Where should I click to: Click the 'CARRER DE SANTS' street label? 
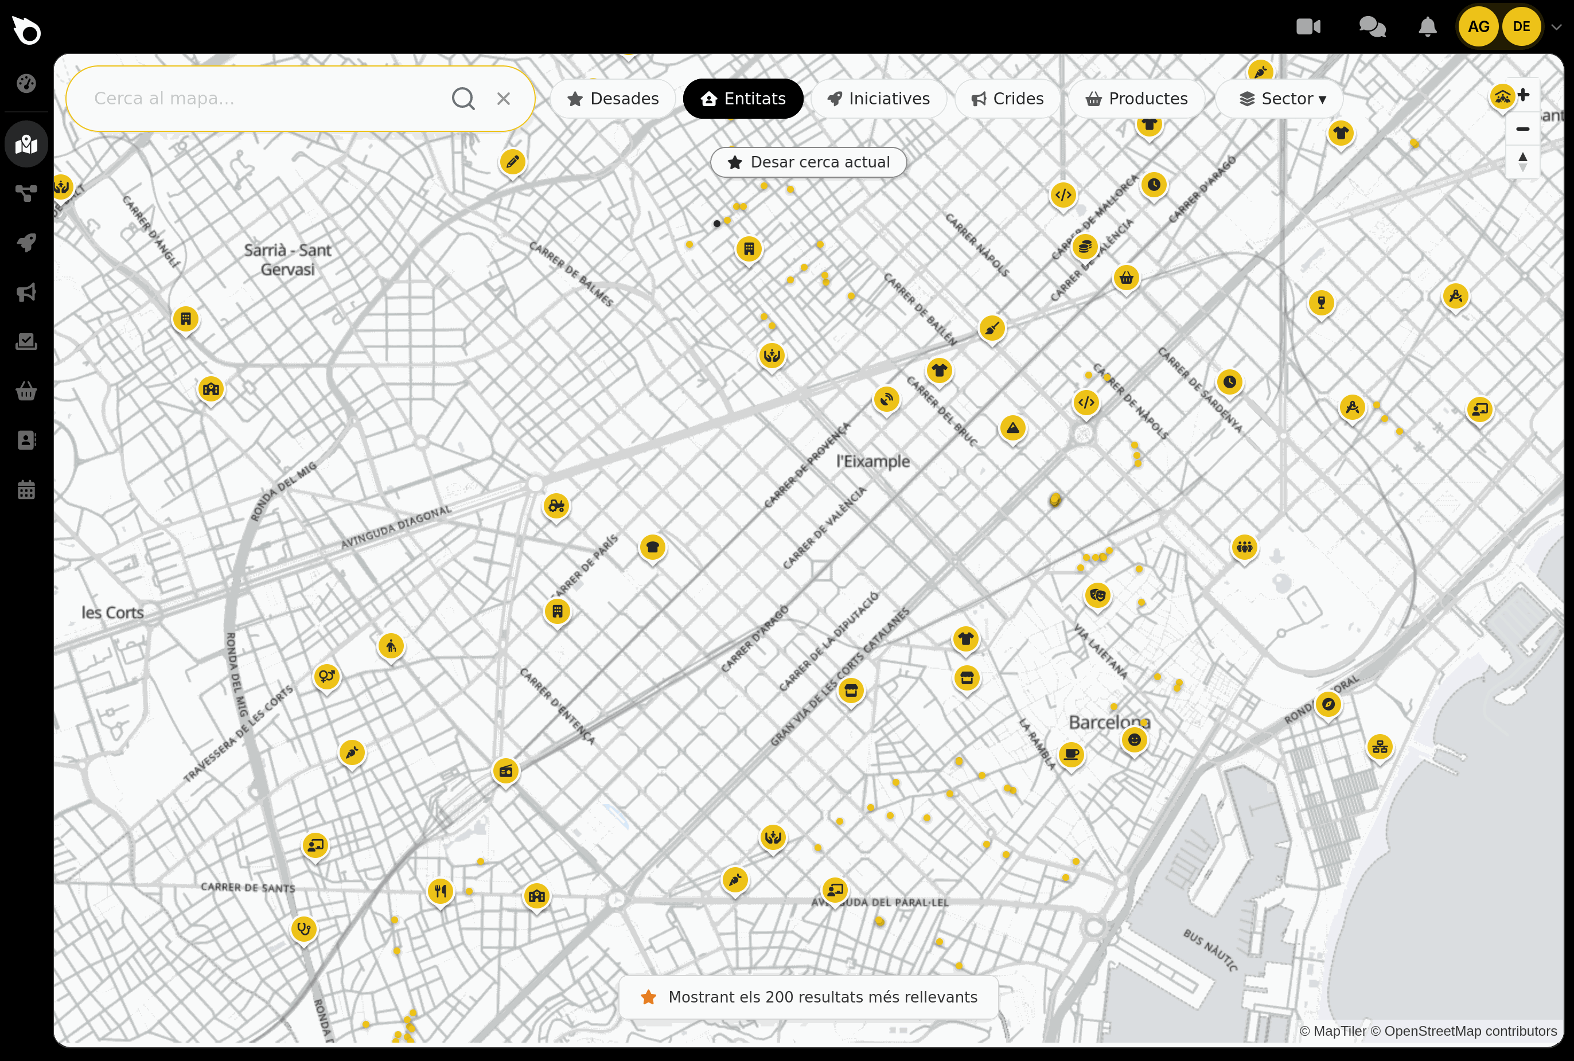[x=248, y=888]
